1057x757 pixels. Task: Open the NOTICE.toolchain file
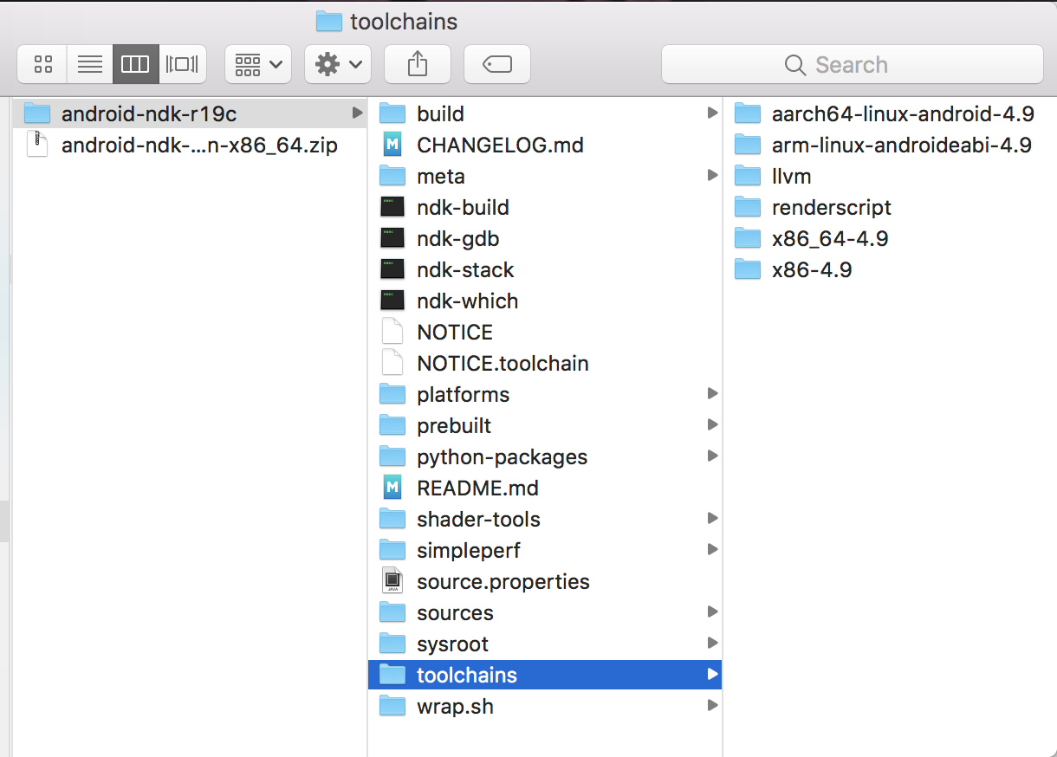click(503, 363)
